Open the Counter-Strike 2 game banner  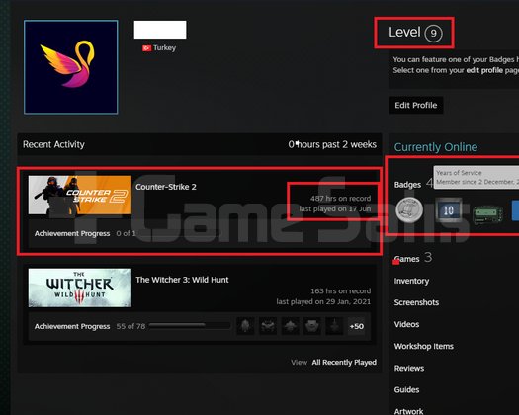tap(80, 195)
